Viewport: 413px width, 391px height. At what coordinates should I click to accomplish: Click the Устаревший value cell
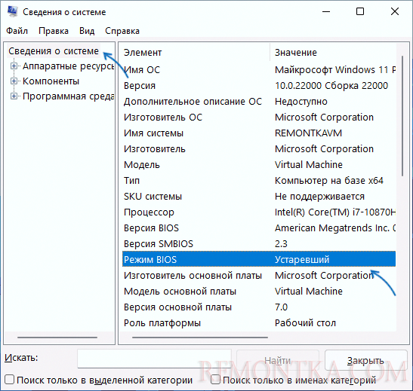[x=302, y=260]
